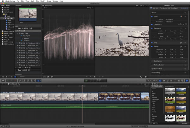
Task: Open the Retime speed menu icon
Action: click(x=155, y=80)
